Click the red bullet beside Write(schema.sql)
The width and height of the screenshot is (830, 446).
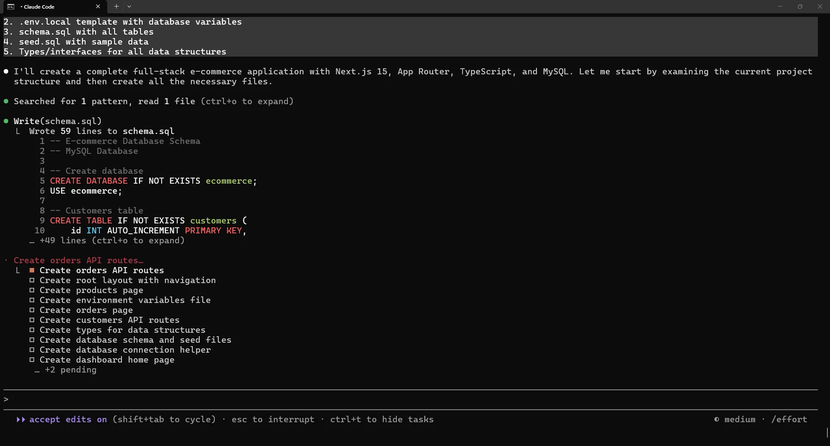tap(6, 121)
